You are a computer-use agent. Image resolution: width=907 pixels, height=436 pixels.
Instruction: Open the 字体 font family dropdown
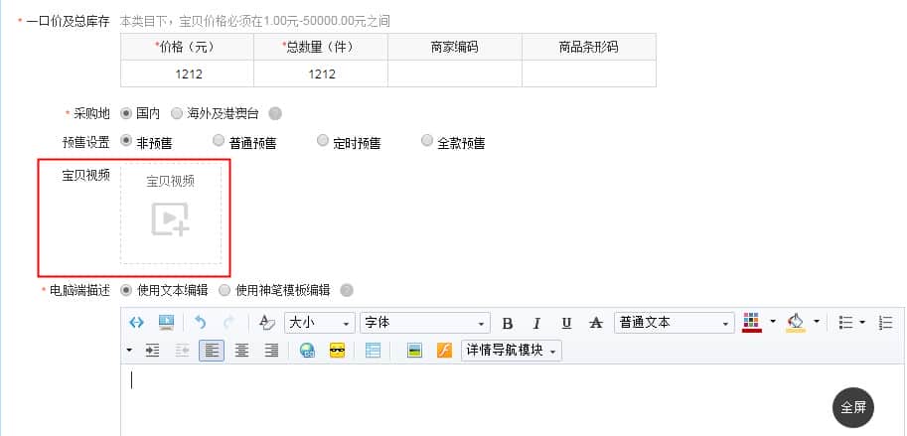coord(424,323)
